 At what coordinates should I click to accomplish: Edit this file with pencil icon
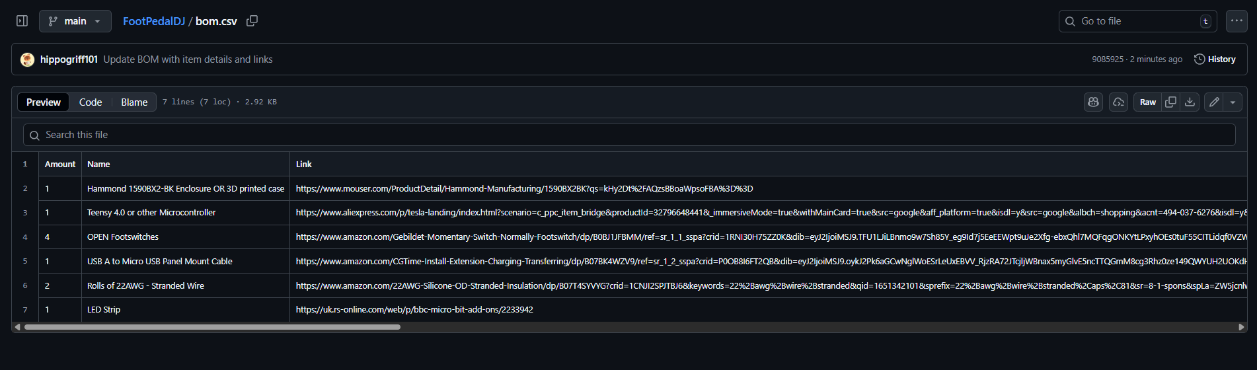[x=1214, y=102]
